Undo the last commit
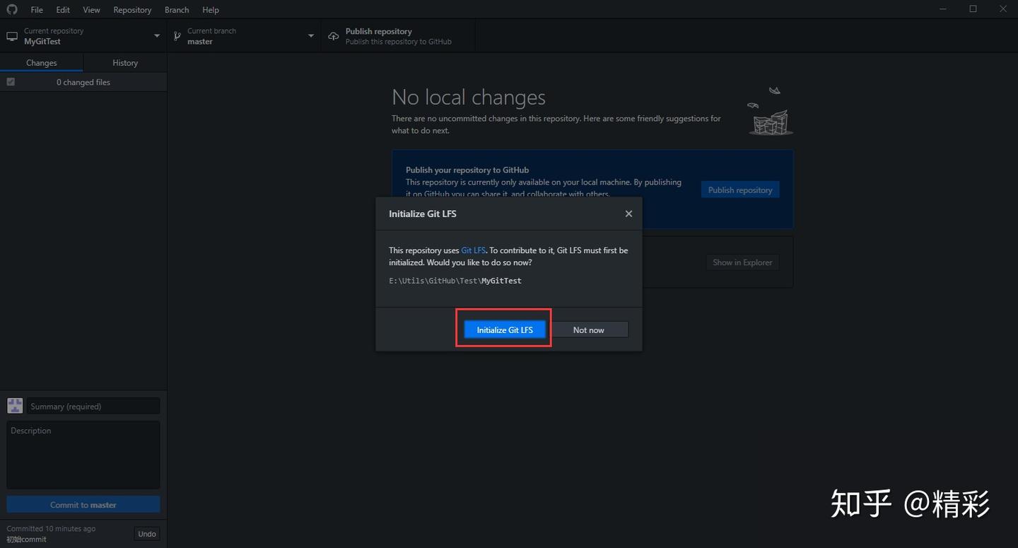1018x548 pixels. coord(147,534)
